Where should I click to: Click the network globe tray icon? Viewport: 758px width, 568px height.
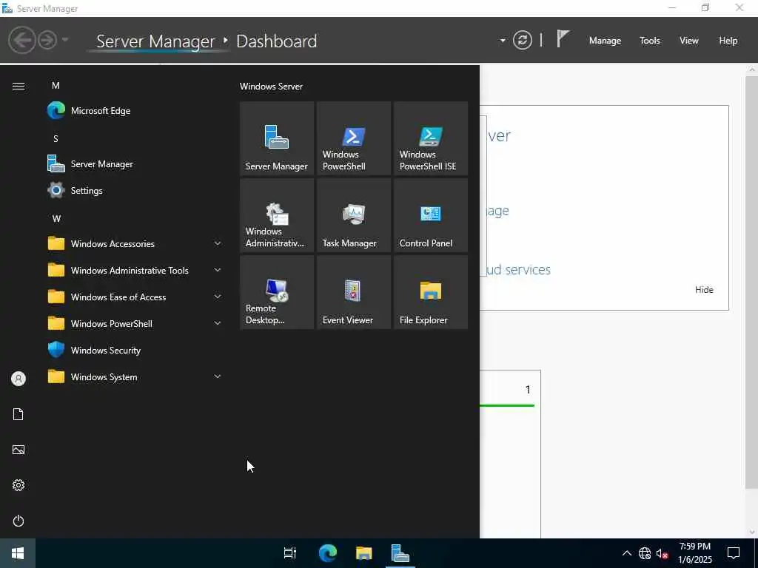pos(645,553)
